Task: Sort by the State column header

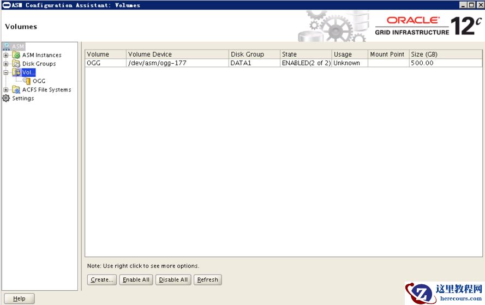Action: [x=306, y=54]
